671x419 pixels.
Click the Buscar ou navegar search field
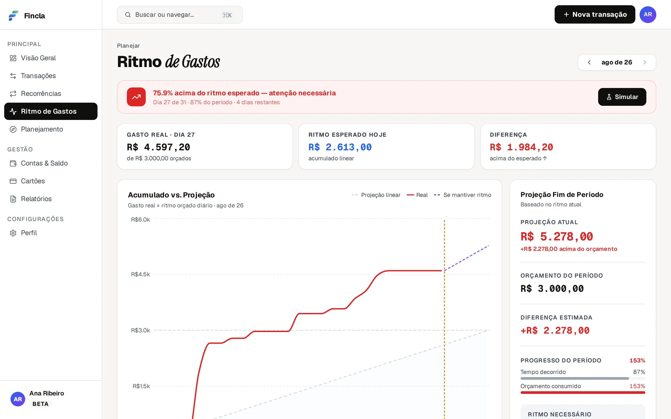coord(180,15)
